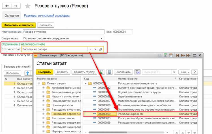Viewport: 212px width, 134px height.
Task: Expand the Командировочные расходы folder
Action: [x=44, y=88]
